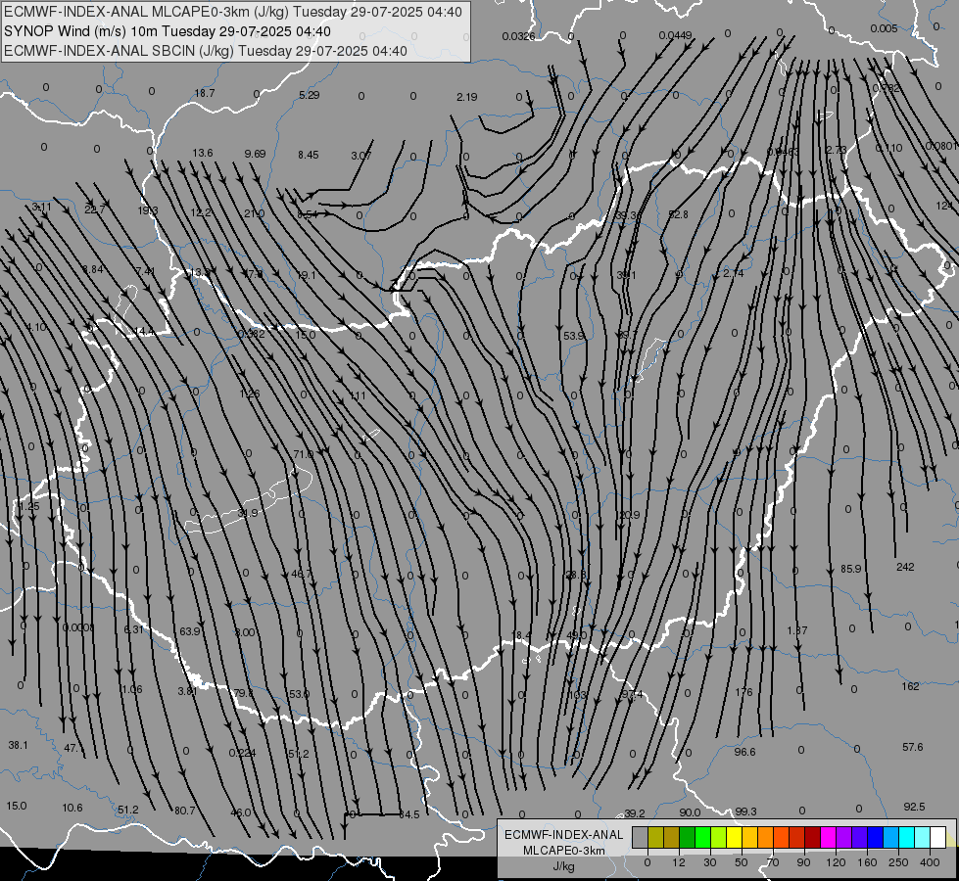Click the map value 176
This screenshot has height=881, width=959.
tap(743, 692)
